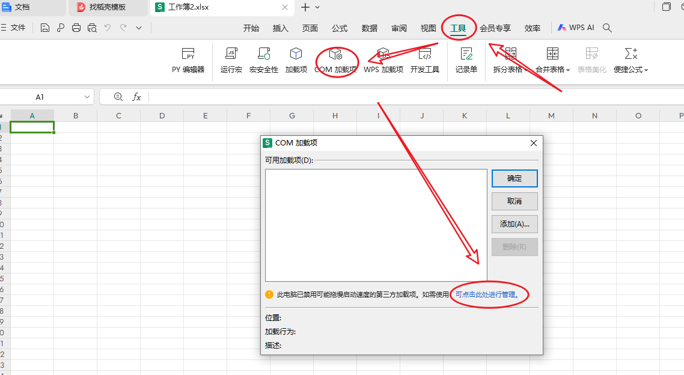Open WPS 加载项
Image resolution: width=684 pixels, height=375 pixels.
383,61
